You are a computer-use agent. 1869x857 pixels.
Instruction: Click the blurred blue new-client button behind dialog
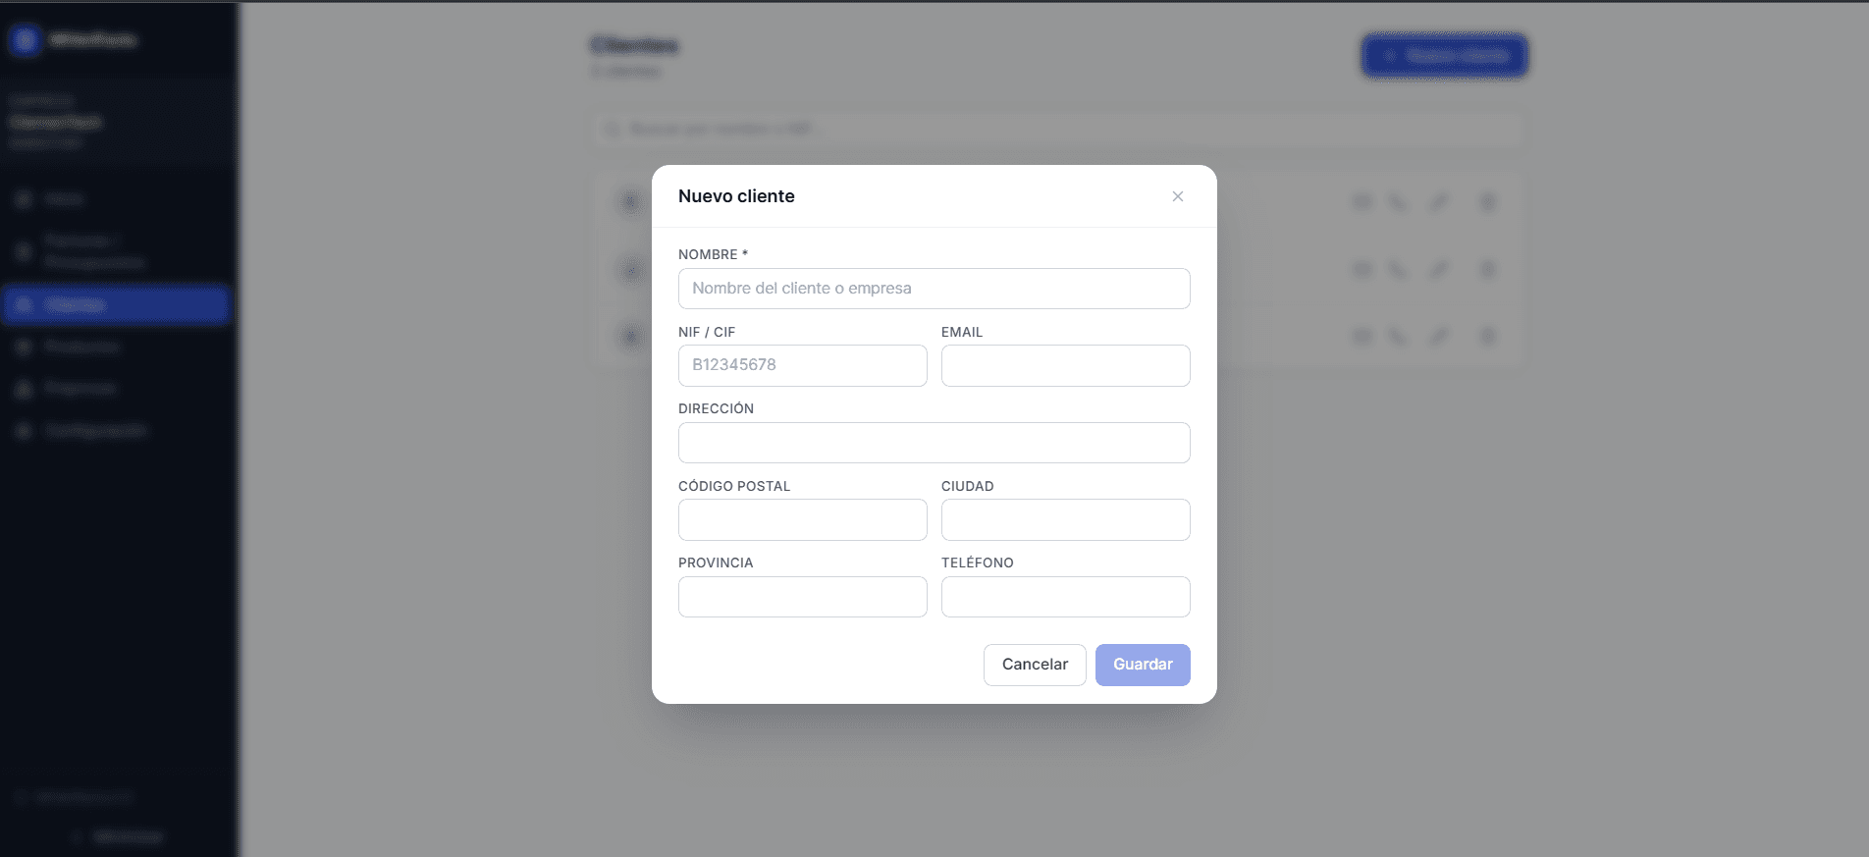pyautogui.click(x=1444, y=55)
